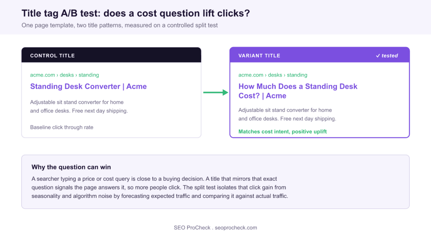Click the tested badge label
The width and height of the screenshot is (431, 242).
[x=389, y=56]
